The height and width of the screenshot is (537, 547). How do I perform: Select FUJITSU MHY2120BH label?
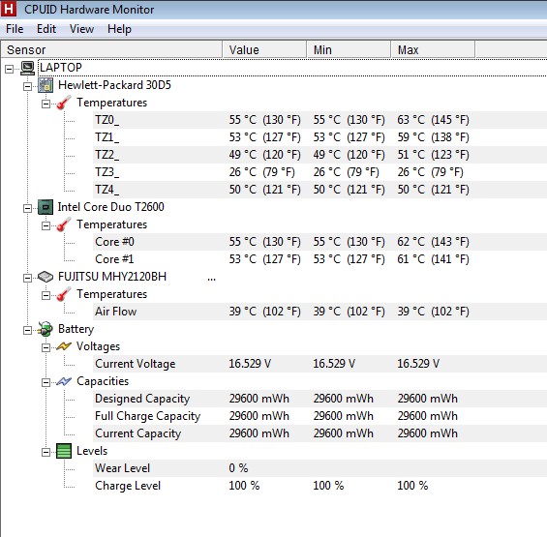pyautogui.click(x=112, y=277)
